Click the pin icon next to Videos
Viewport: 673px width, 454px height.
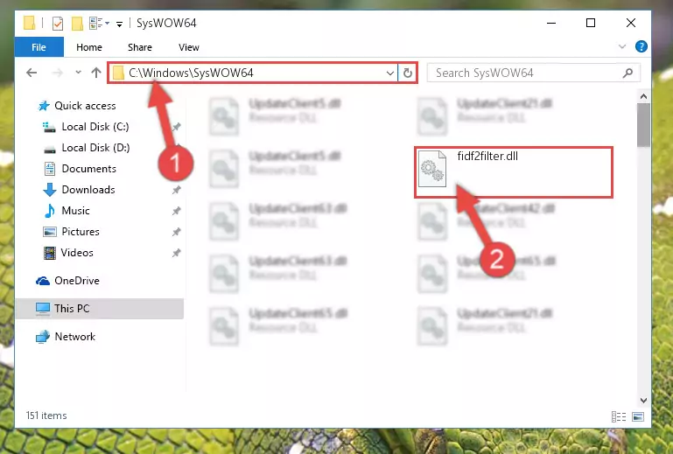176,253
